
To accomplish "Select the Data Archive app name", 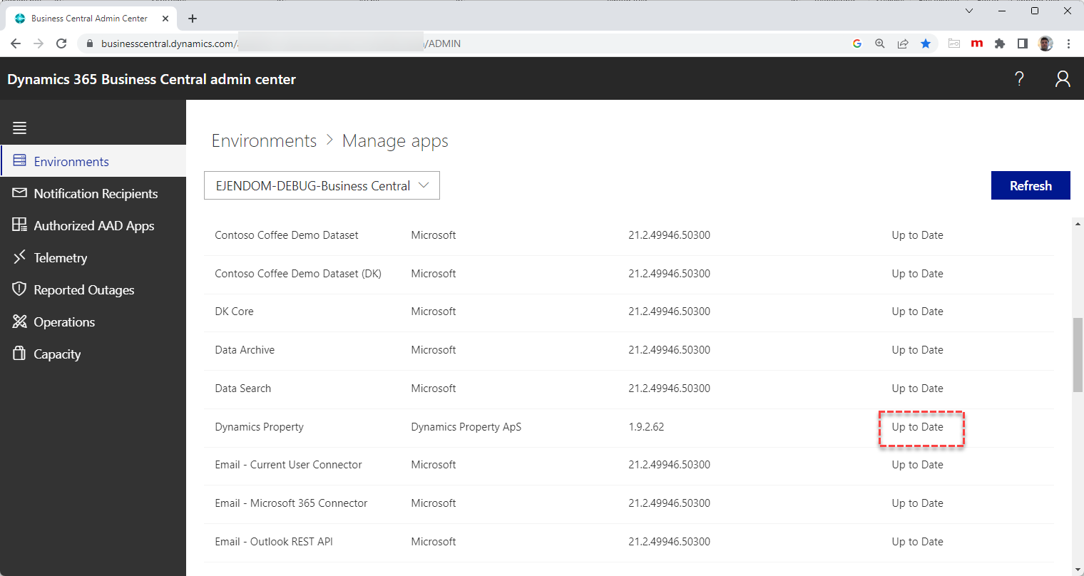I will [x=245, y=350].
